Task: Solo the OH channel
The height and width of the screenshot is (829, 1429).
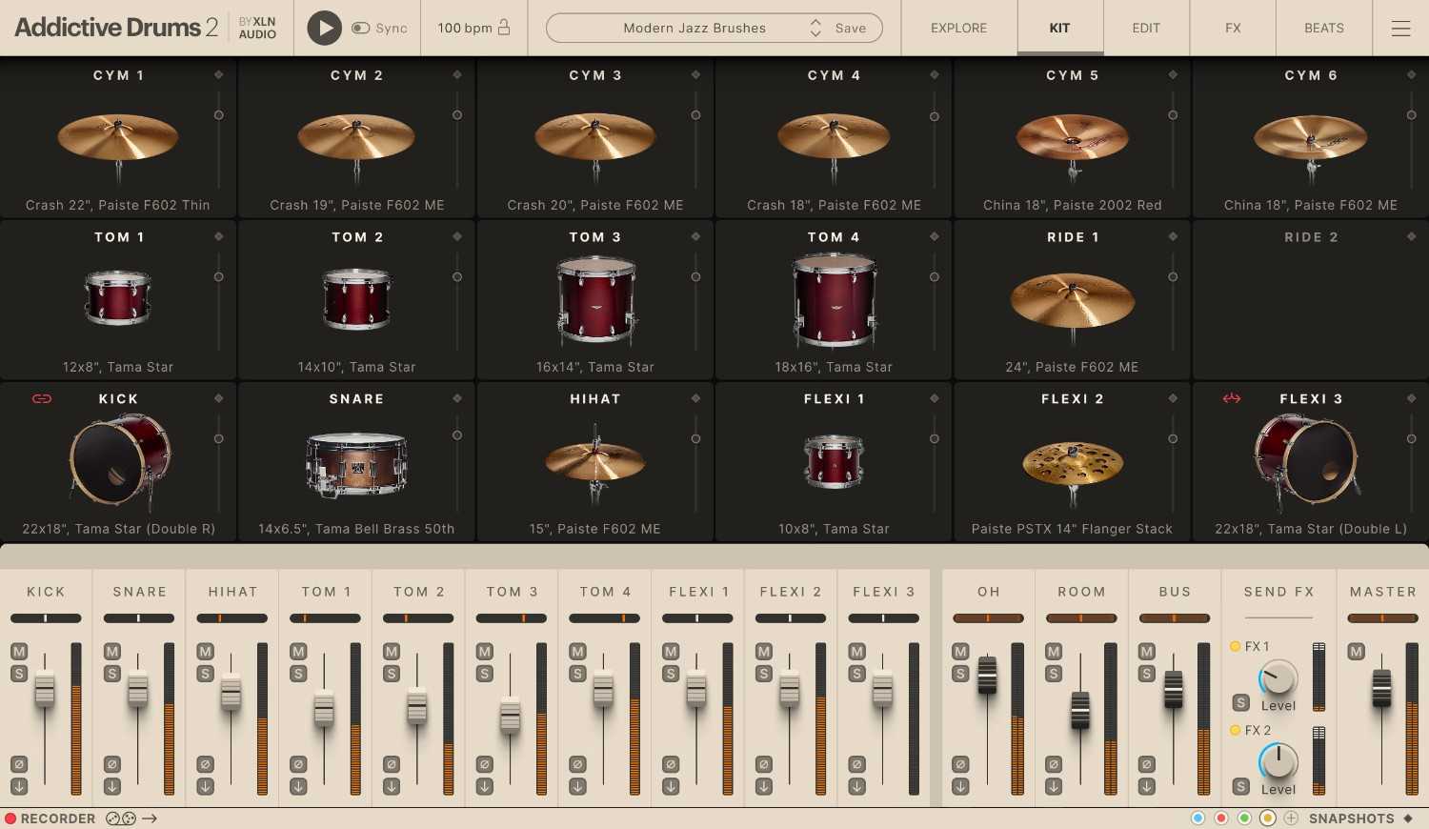Action: pos(959,674)
